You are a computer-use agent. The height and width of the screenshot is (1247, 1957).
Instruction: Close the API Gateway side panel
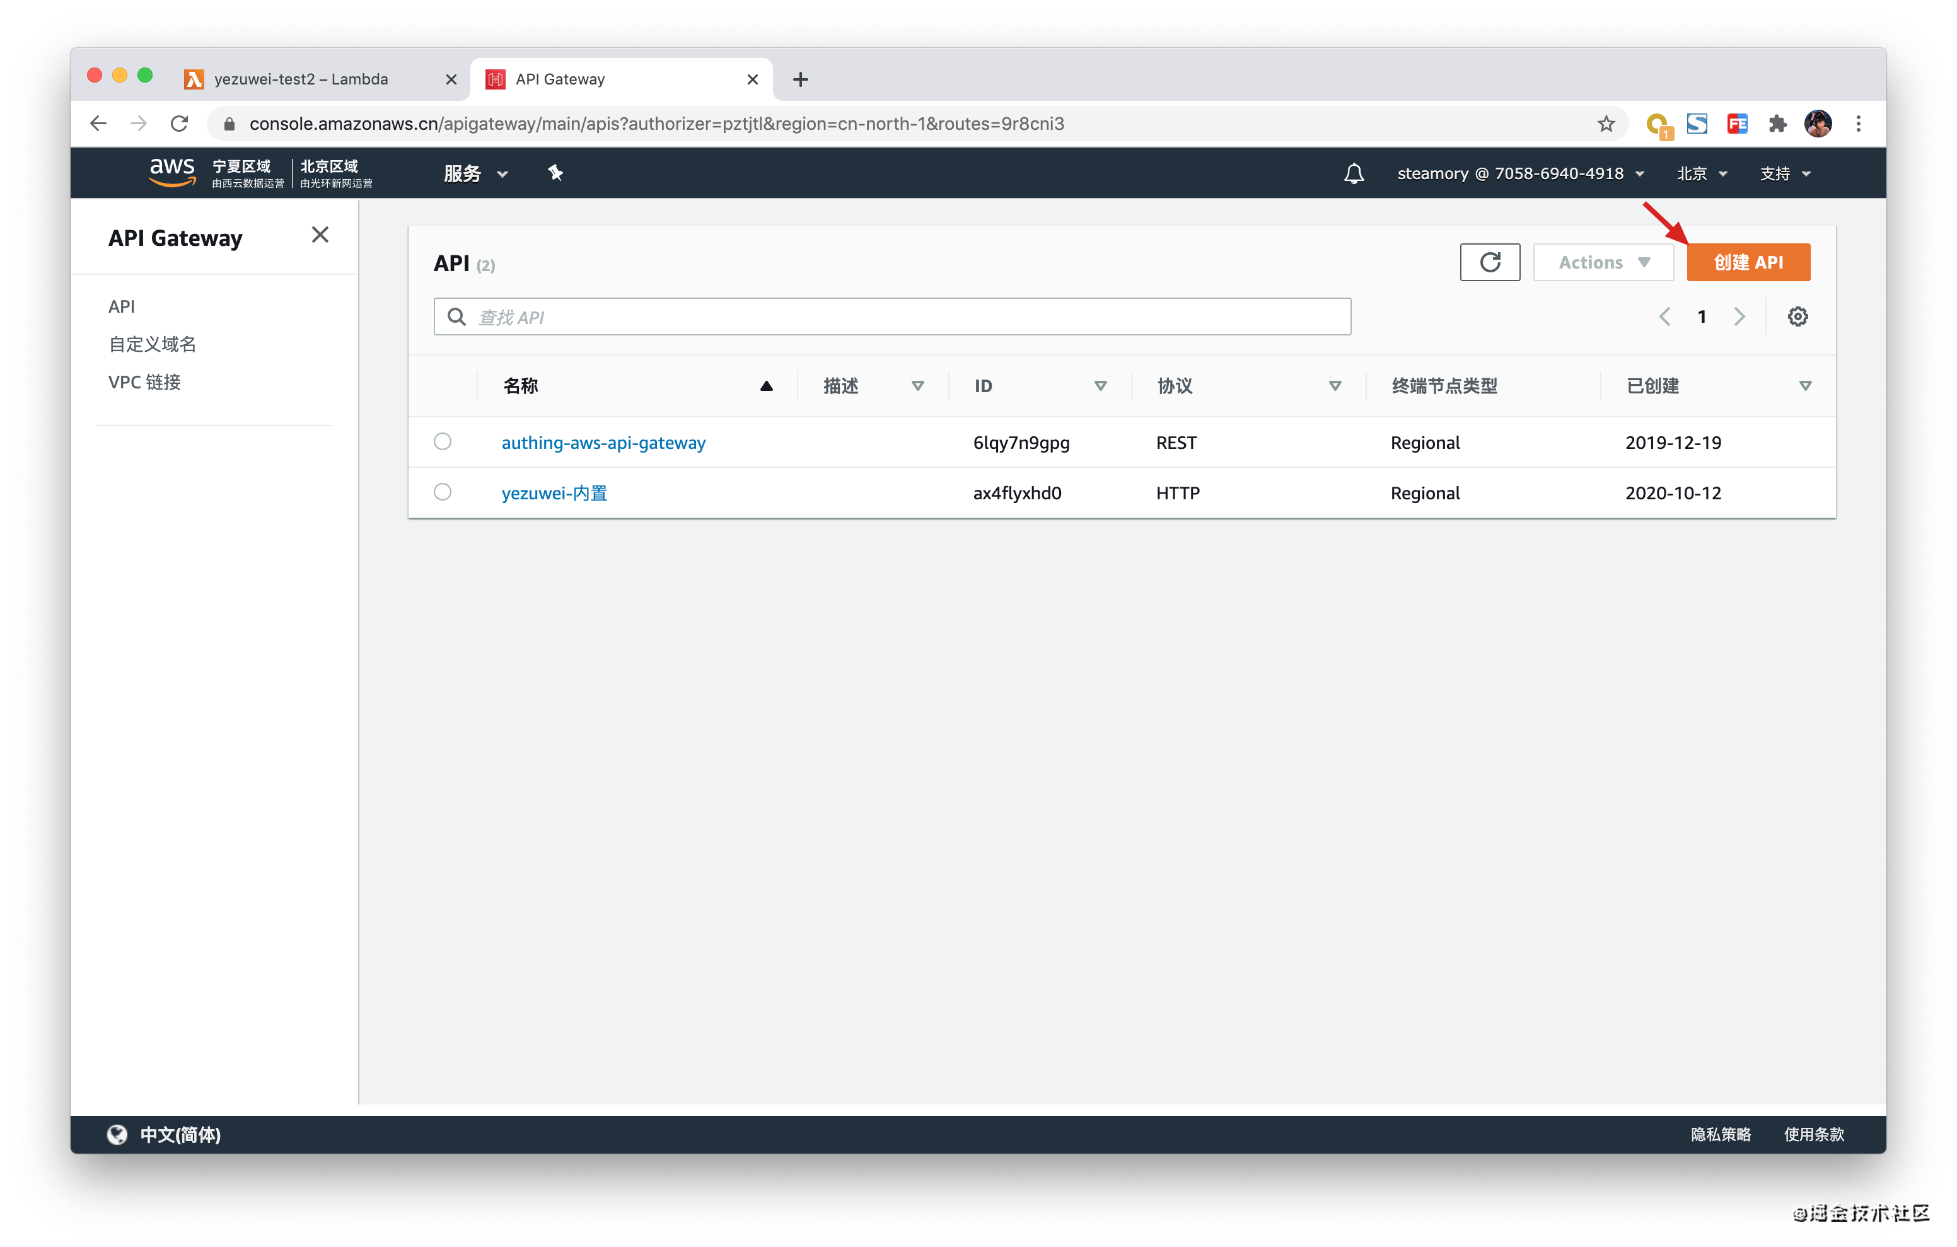[x=320, y=235]
